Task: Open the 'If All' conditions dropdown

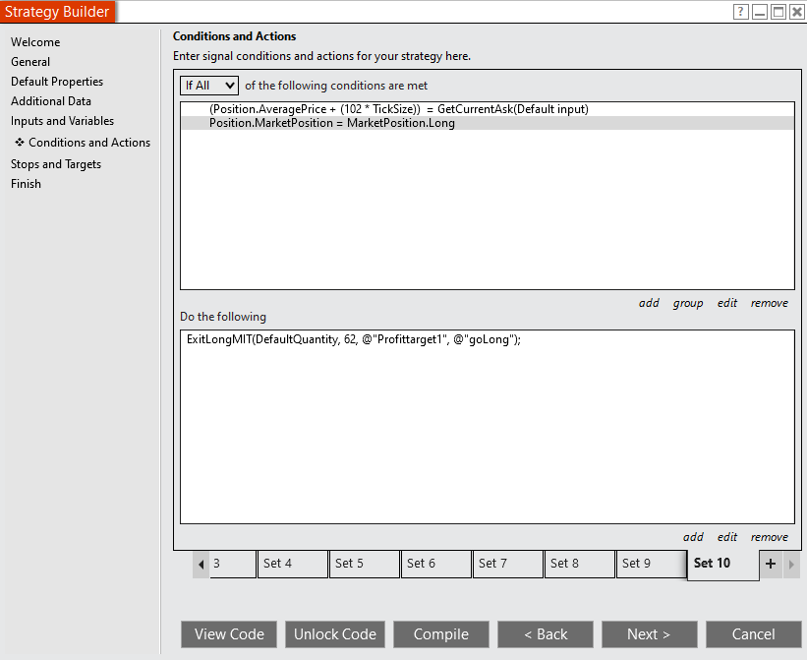Action: point(209,86)
